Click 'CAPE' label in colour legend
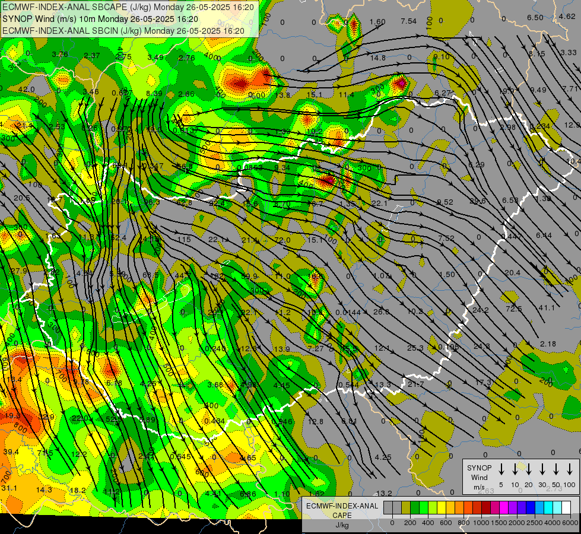The width and height of the screenshot is (581, 534). 342,516
